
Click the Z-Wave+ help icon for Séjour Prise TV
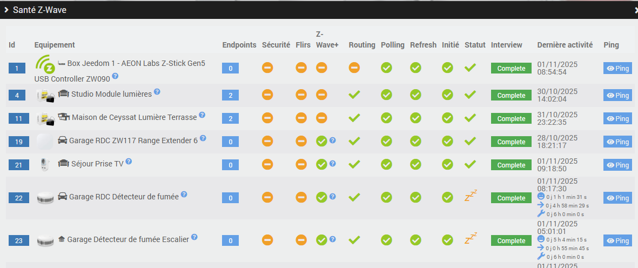pyautogui.click(x=333, y=163)
